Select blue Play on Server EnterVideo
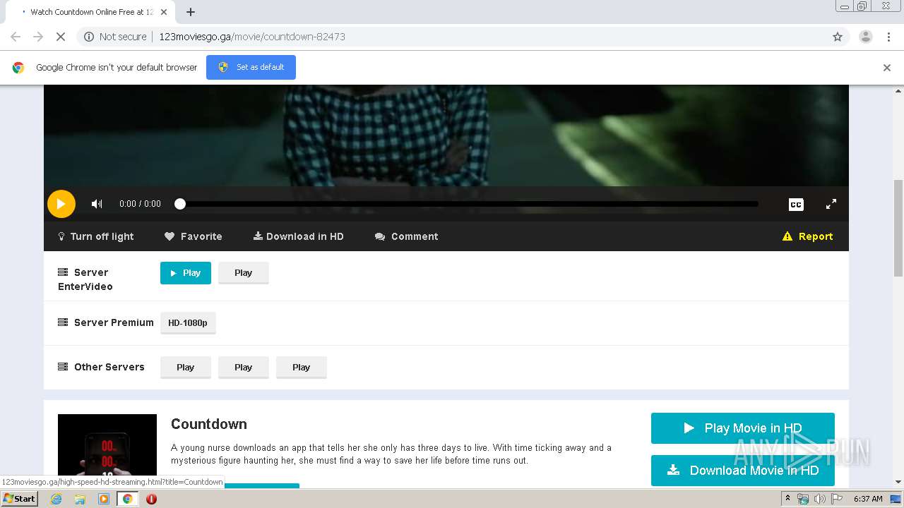Image resolution: width=904 pixels, height=508 pixels. (186, 273)
